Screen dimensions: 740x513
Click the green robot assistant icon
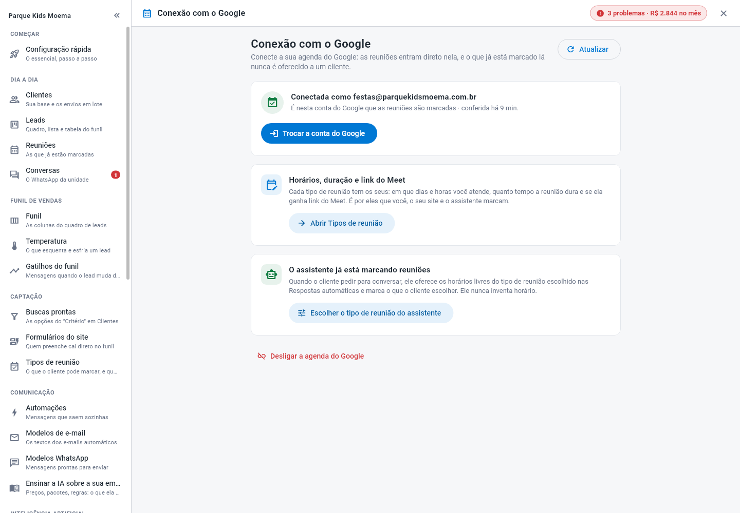pos(271,274)
